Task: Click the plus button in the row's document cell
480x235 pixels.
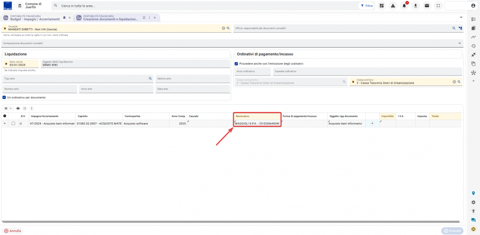Action: [372, 124]
